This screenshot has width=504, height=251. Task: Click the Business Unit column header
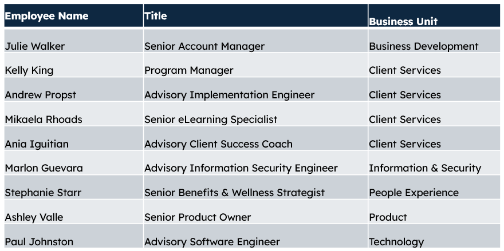click(x=434, y=15)
